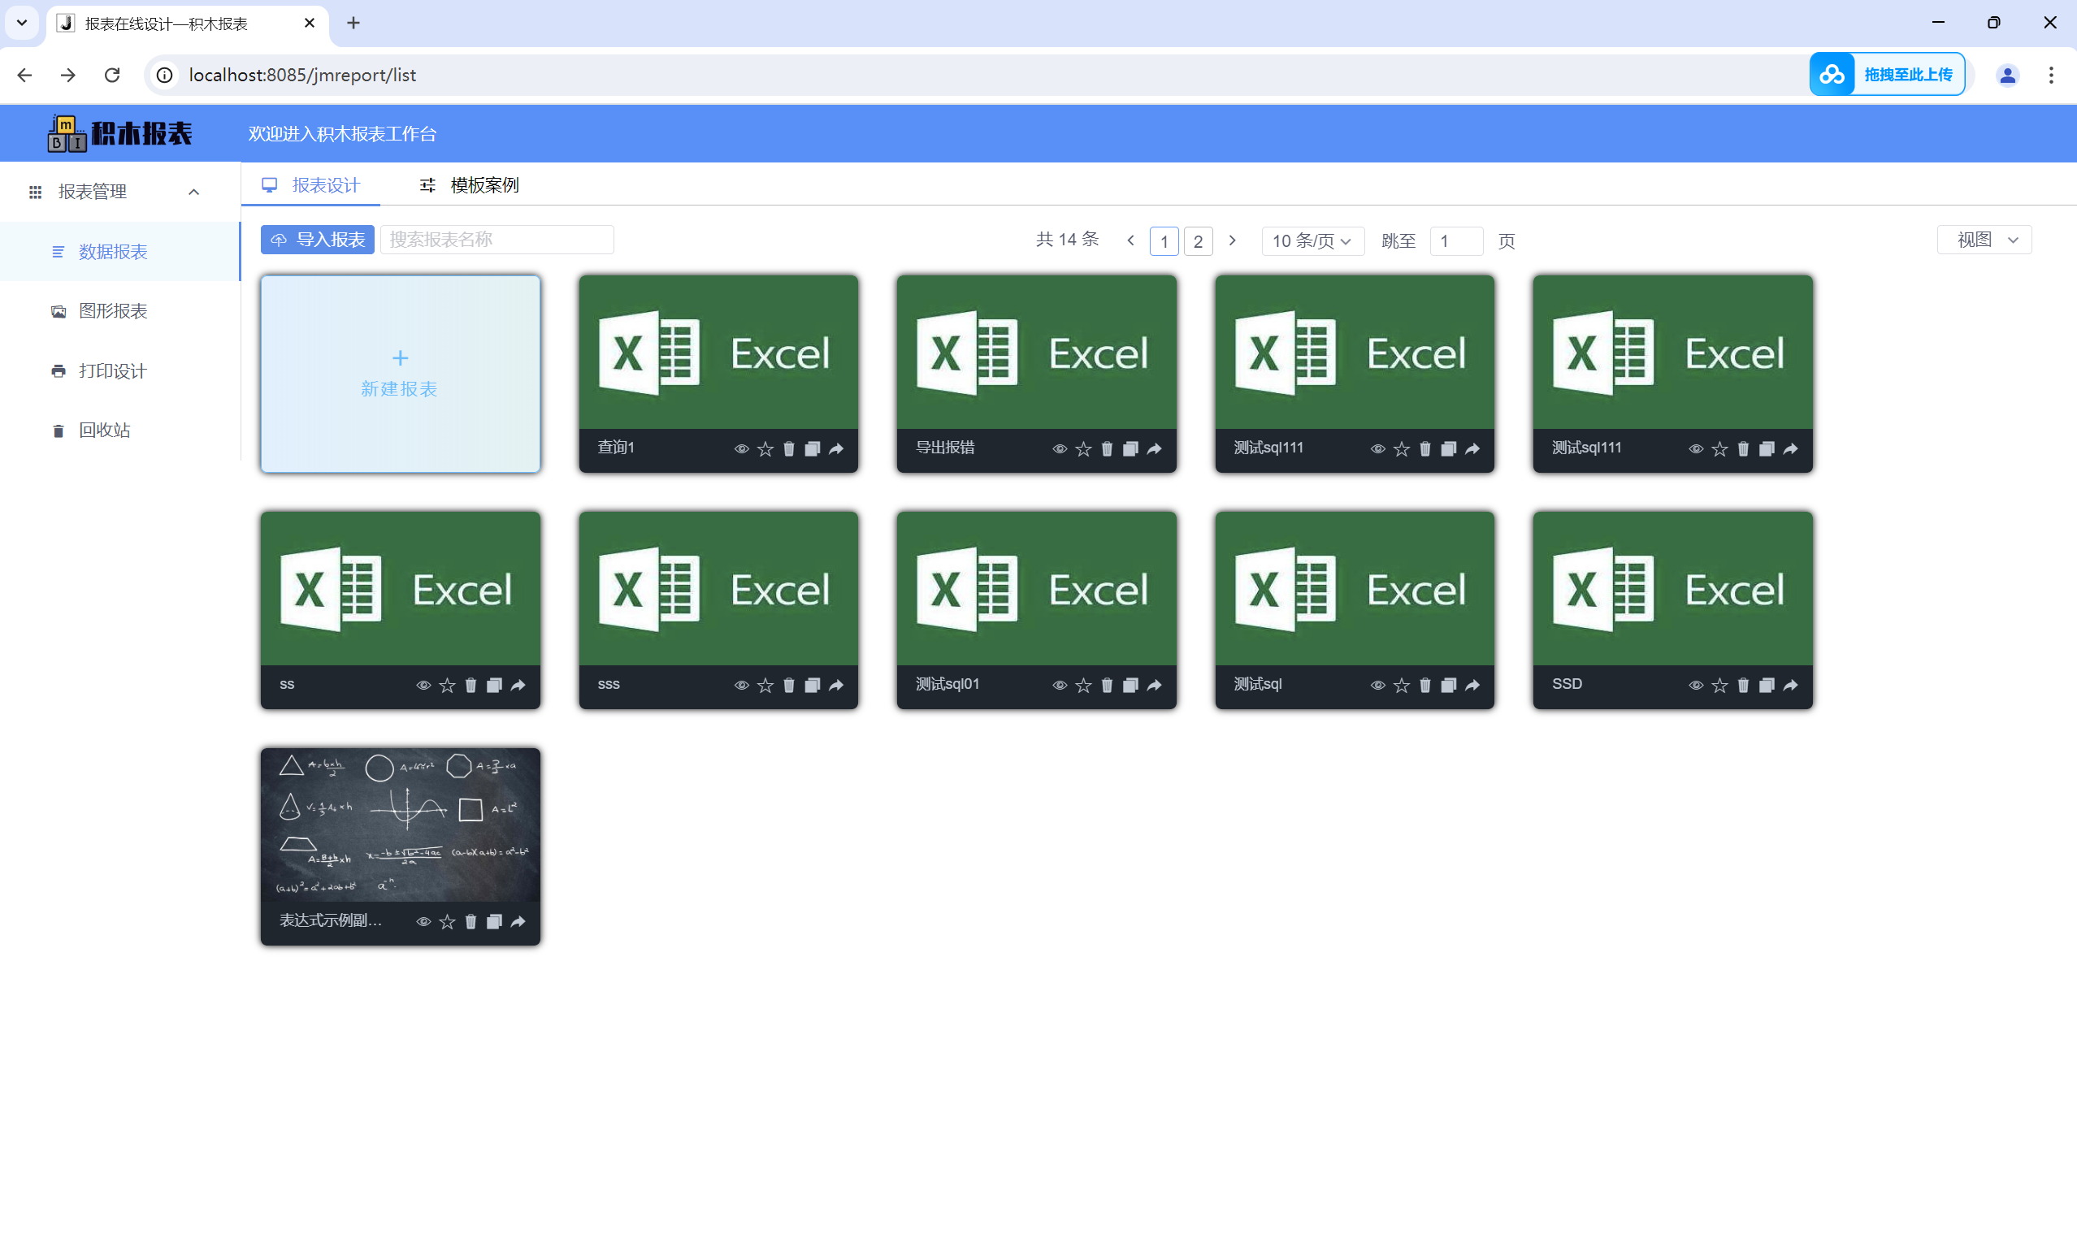Click share arrow on the ss card

click(518, 685)
